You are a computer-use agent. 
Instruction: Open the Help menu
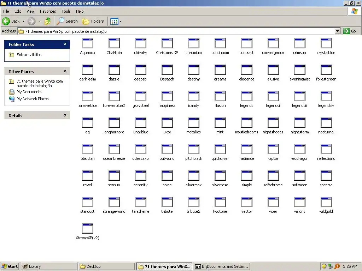[80, 11]
